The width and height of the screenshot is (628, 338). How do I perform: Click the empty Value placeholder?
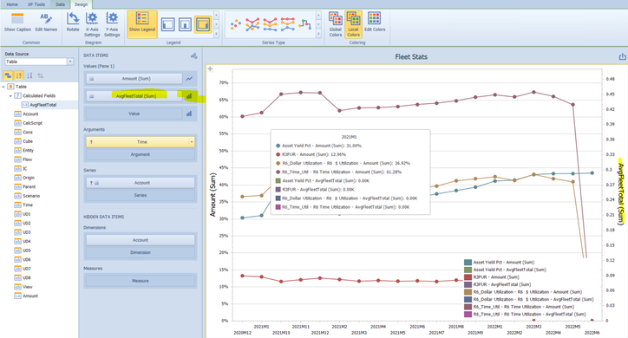pos(134,114)
